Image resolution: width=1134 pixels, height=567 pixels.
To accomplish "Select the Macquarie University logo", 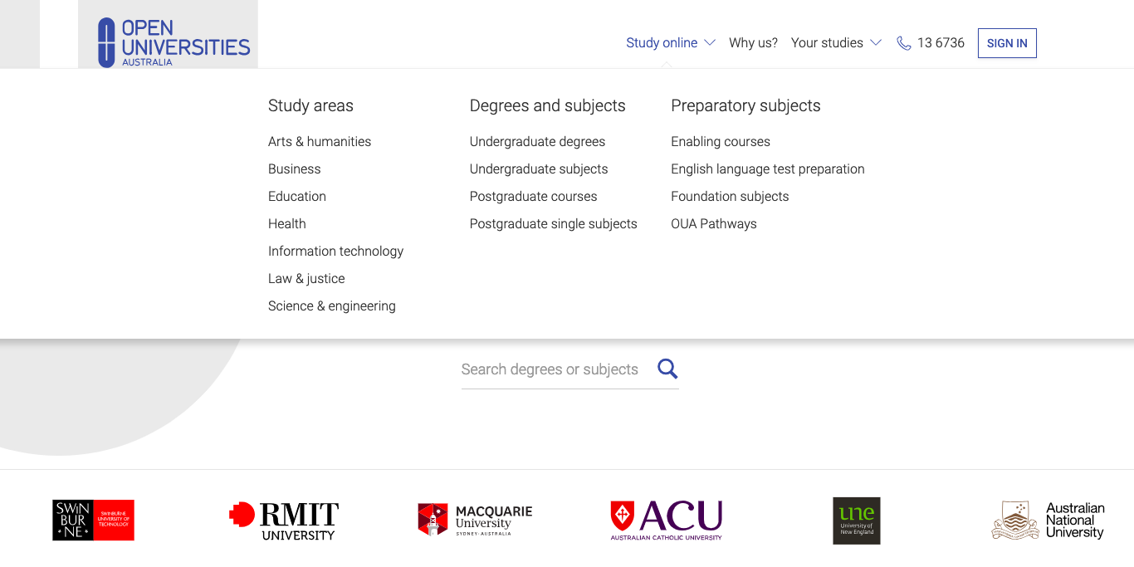I will pyautogui.click(x=475, y=520).
